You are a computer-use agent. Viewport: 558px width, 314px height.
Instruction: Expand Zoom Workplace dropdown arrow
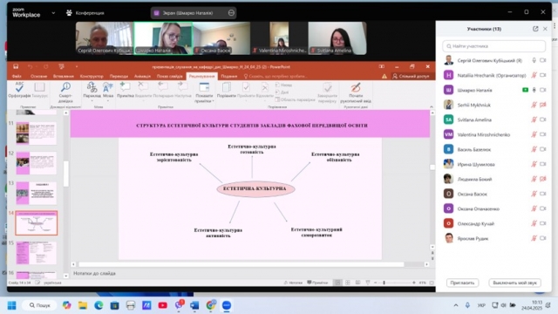click(53, 13)
